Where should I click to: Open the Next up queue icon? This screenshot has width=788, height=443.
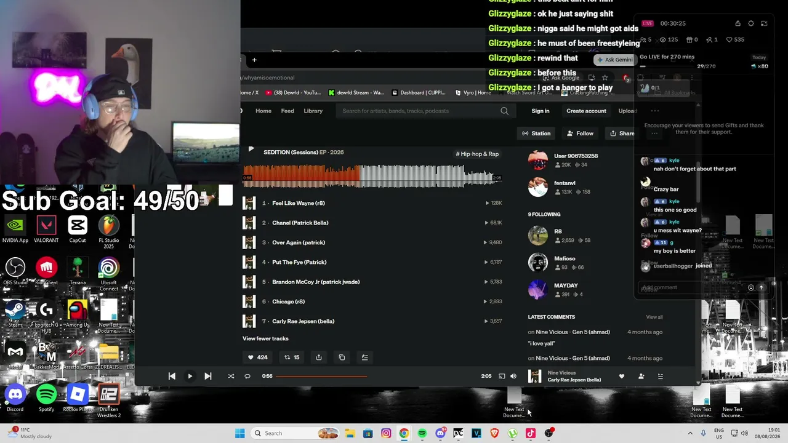click(660, 377)
